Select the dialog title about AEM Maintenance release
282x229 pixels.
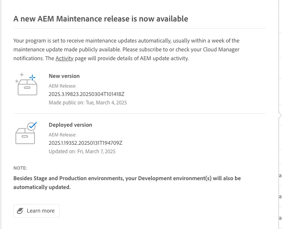(x=101, y=19)
